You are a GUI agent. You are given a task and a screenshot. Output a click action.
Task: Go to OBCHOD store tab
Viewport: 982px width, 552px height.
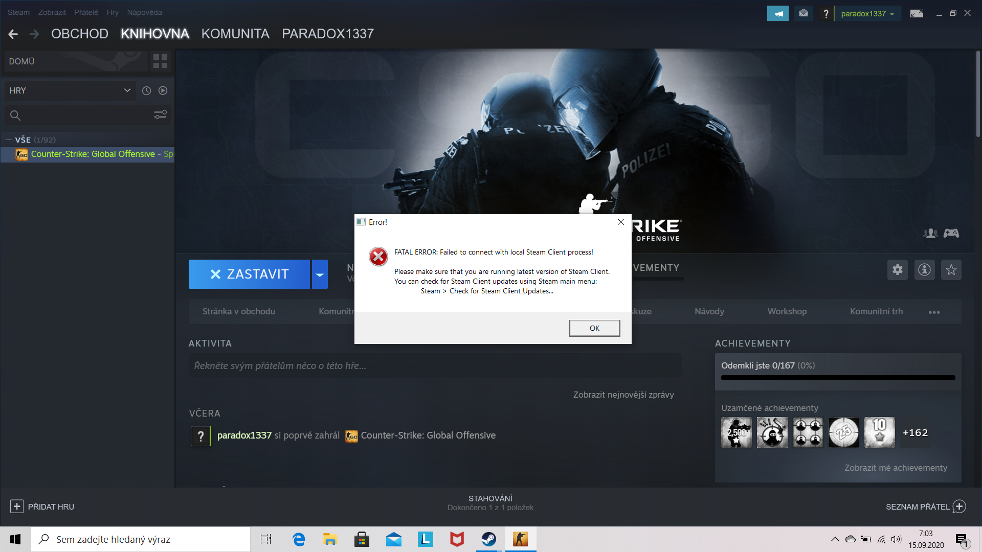80,34
